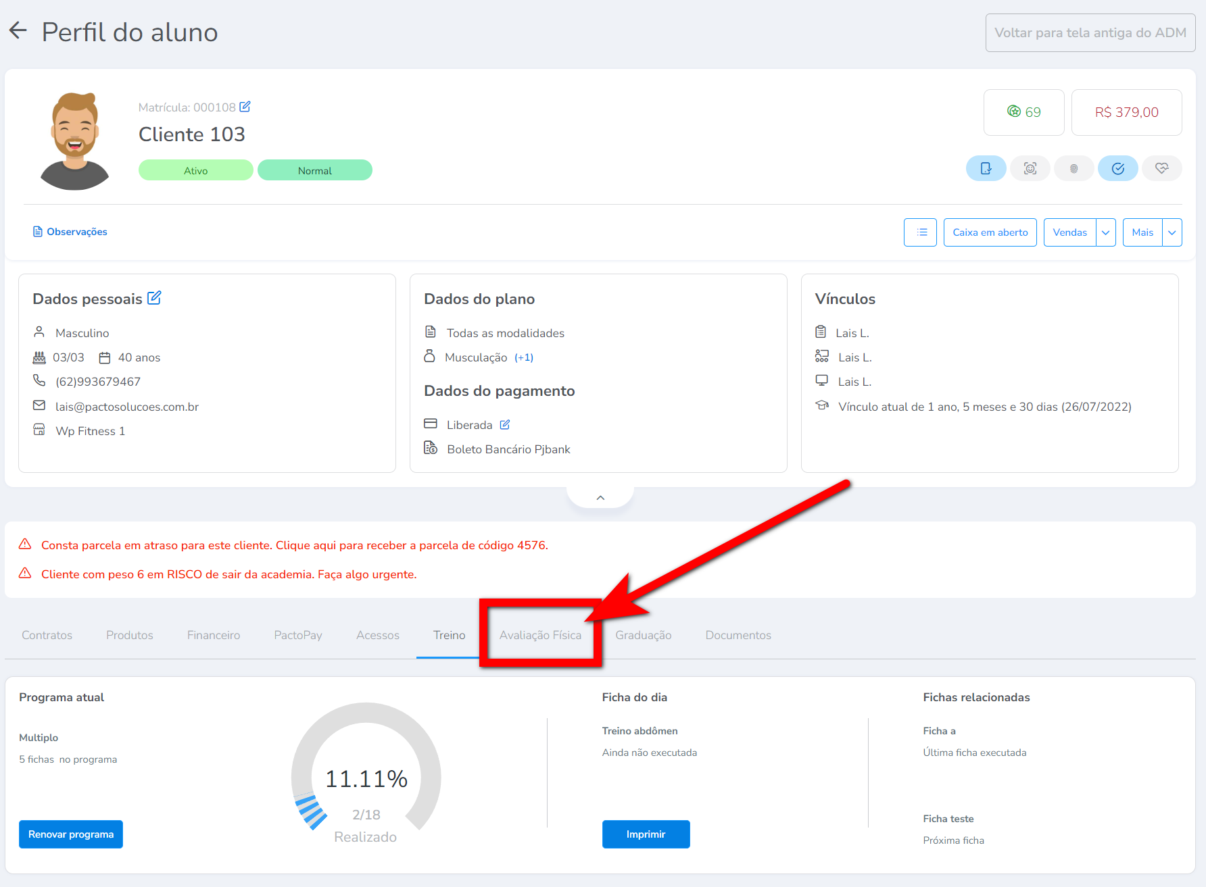Viewport: 1206px width, 887px height.
Task: Go back using the left arrow icon
Action: 18,31
